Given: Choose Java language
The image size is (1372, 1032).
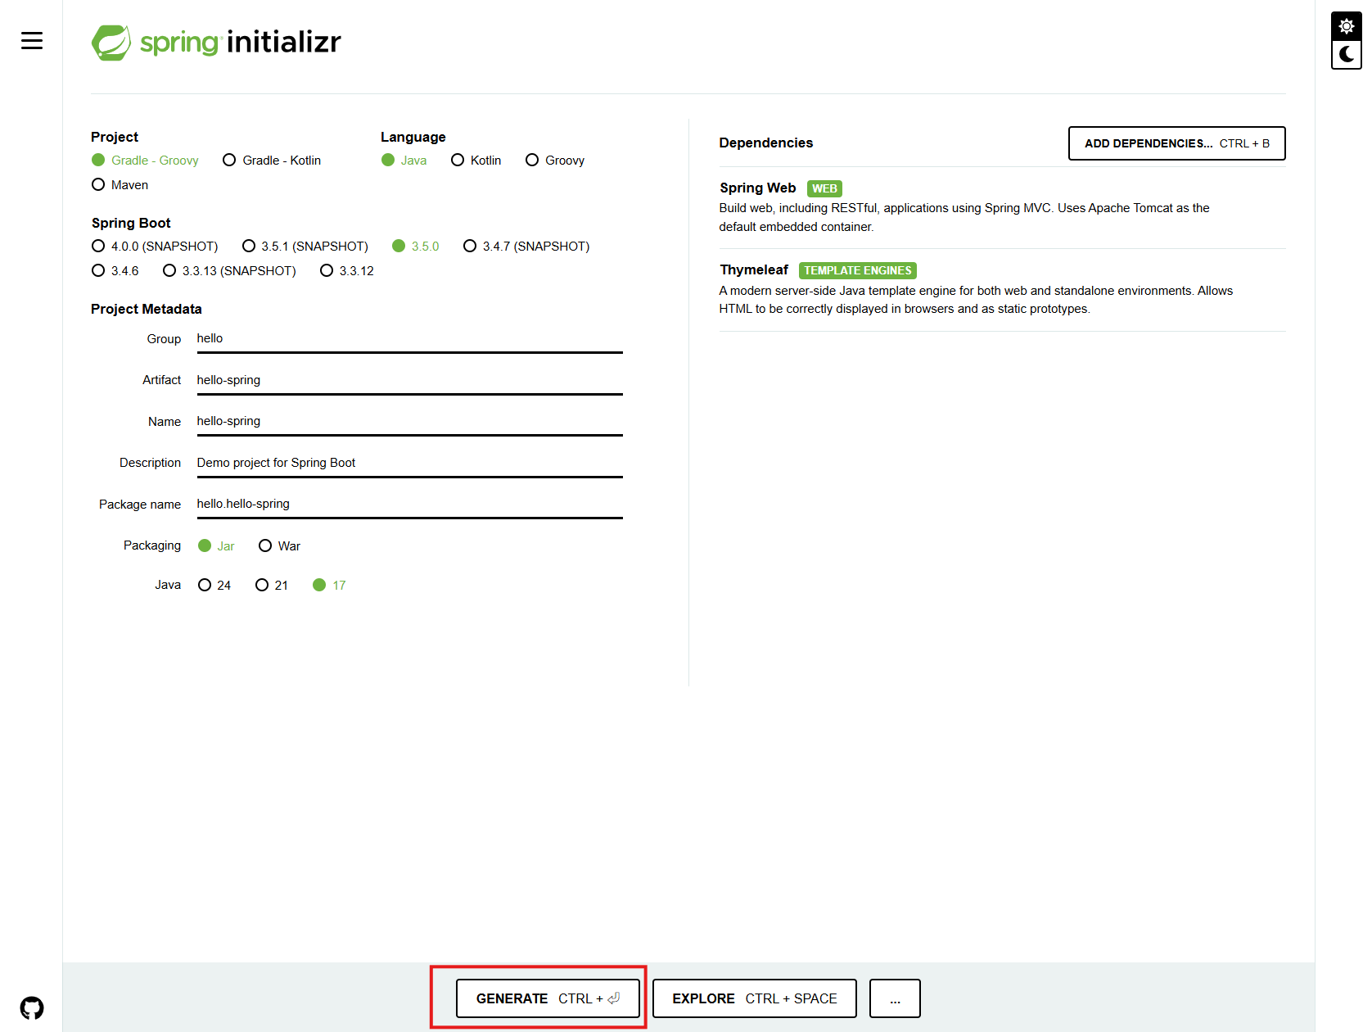Looking at the screenshot, I should tap(404, 161).
